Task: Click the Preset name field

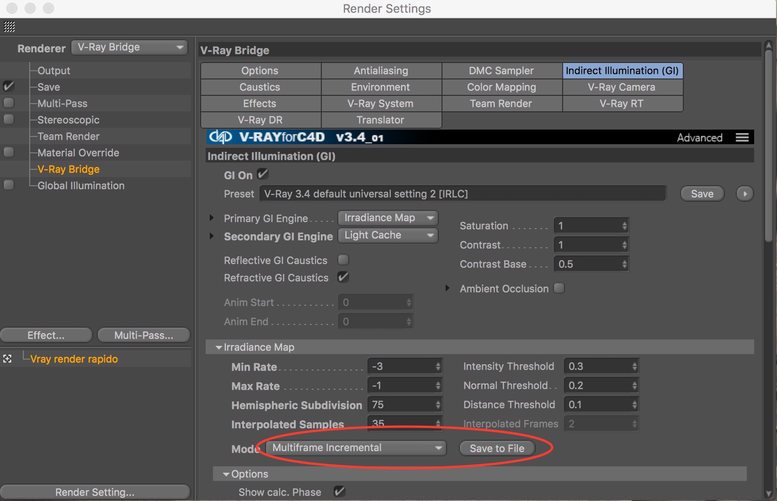Action: 463,193
